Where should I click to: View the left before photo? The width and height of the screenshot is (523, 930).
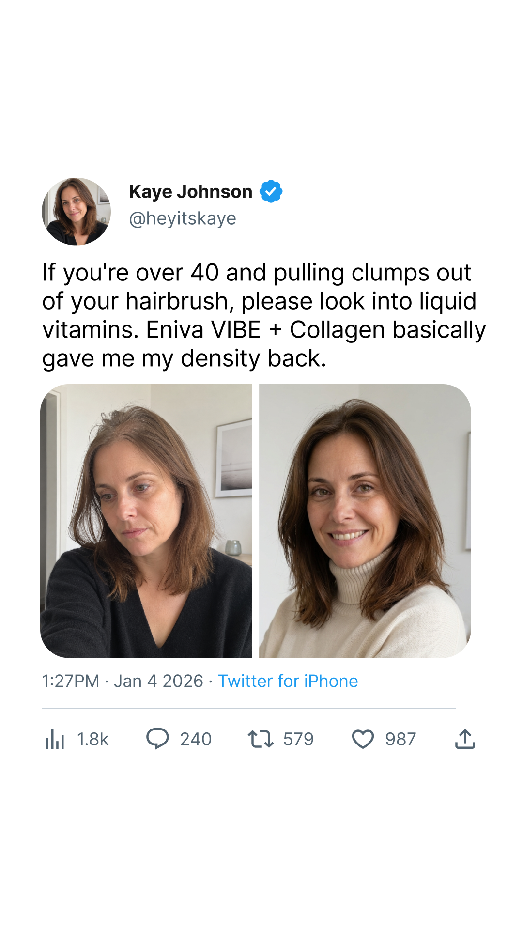point(146,521)
